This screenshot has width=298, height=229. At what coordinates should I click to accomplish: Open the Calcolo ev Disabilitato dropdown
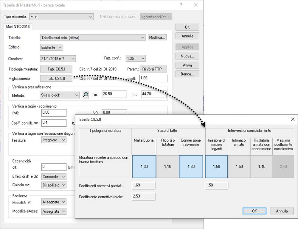click(54, 185)
